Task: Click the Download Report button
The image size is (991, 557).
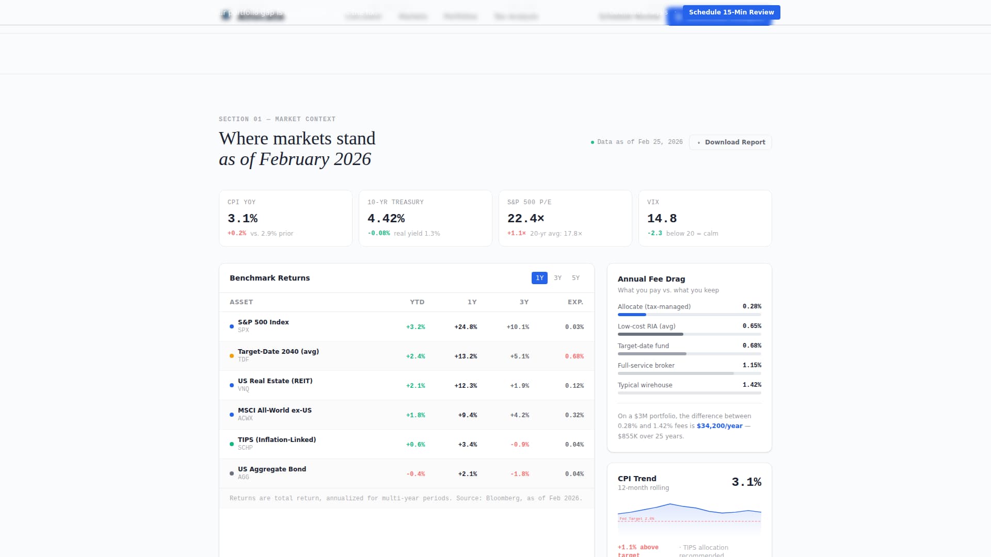Action: pyautogui.click(x=730, y=142)
